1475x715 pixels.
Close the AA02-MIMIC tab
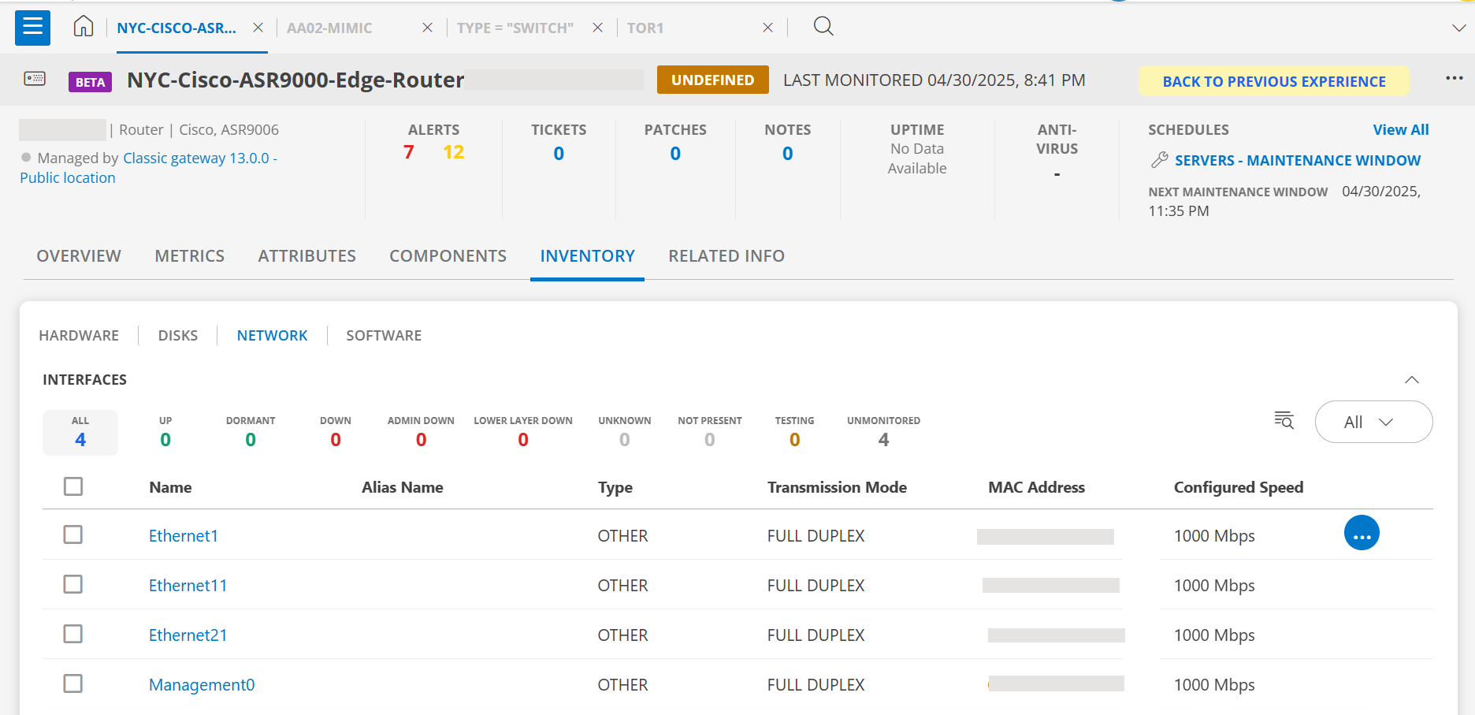tap(427, 28)
